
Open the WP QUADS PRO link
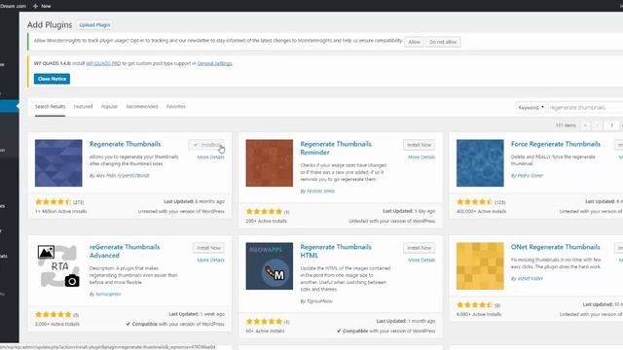tap(103, 63)
